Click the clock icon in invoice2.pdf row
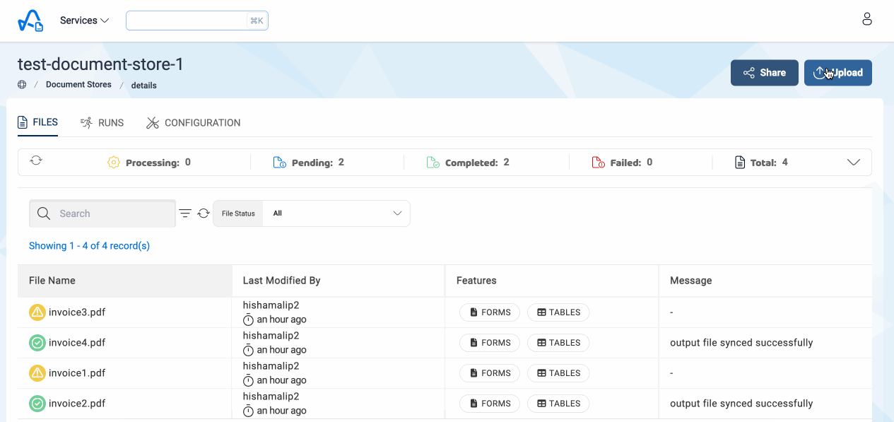The width and height of the screenshot is (894, 422). click(x=248, y=411)
